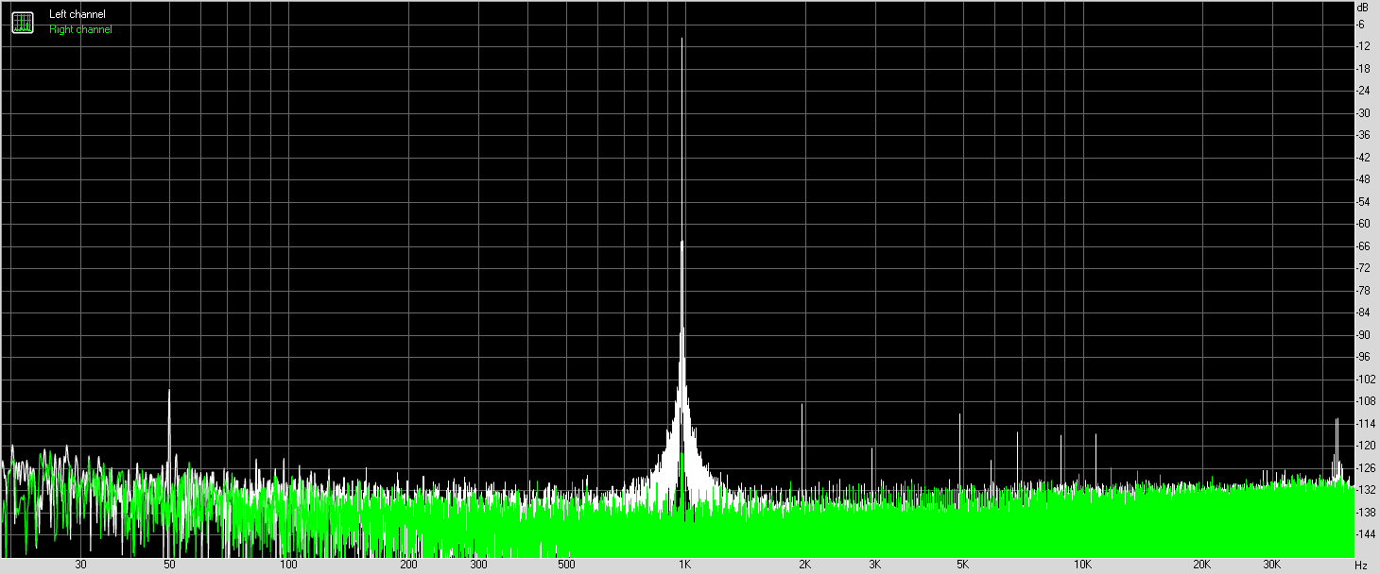
Task: Click the -6 dB axis value
Action: (1362, 25)
